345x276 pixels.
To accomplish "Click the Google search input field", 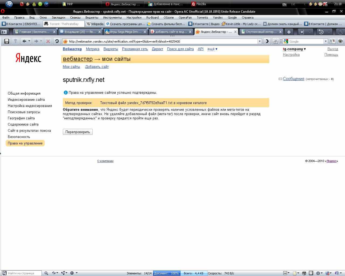I will pos(306,41).
